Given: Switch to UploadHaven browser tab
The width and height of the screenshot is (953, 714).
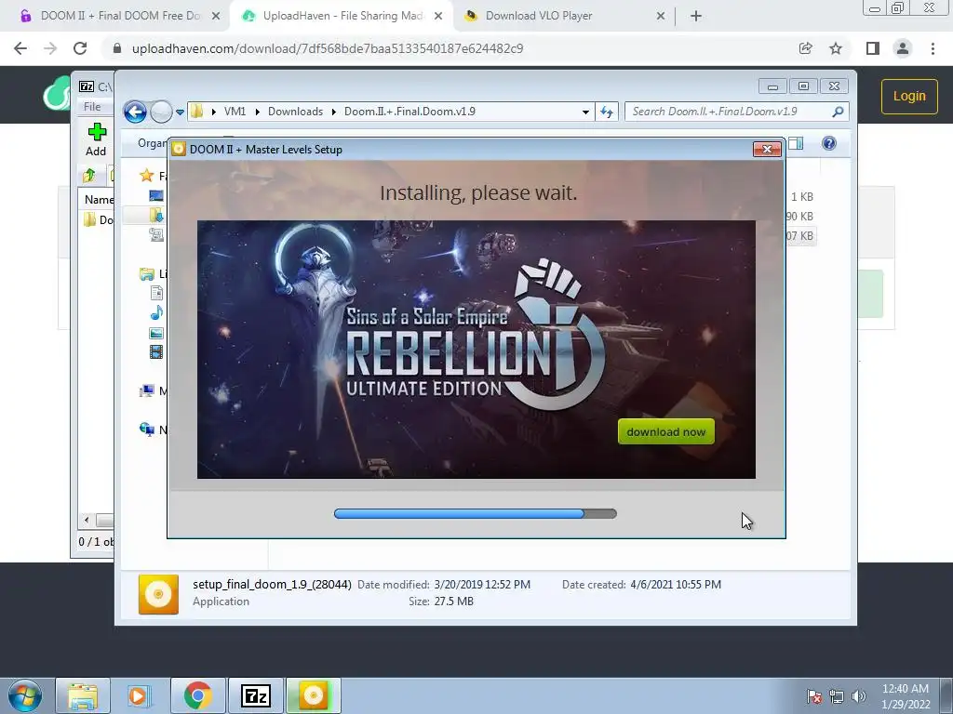Looking at the screenshot, I should pyautogui.click(x=342, y=16).
